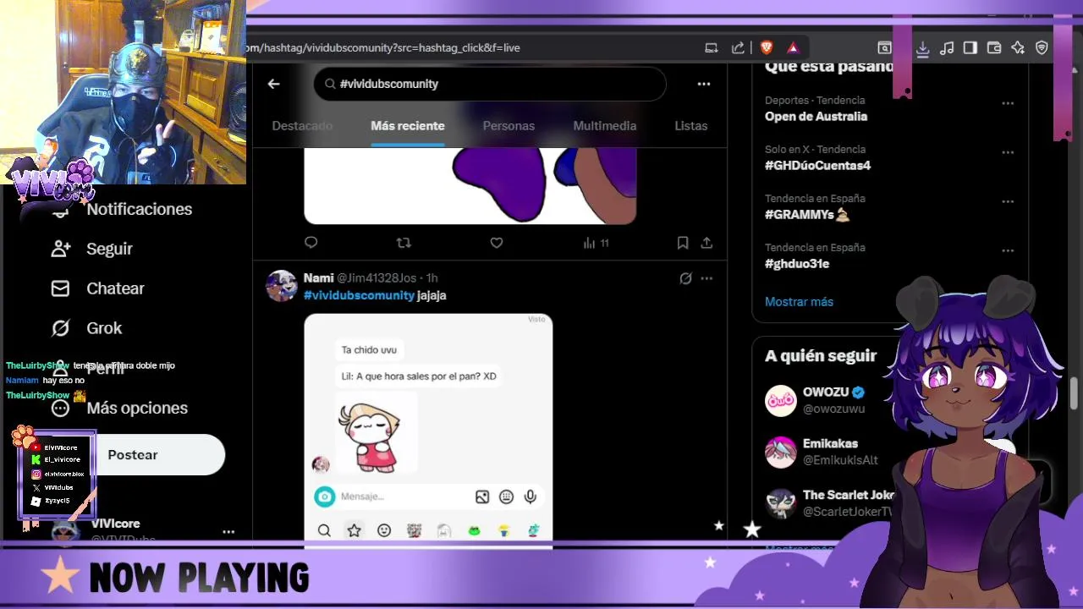
Task: Open search settings three-dot menu
Action: tap(703, 84)
